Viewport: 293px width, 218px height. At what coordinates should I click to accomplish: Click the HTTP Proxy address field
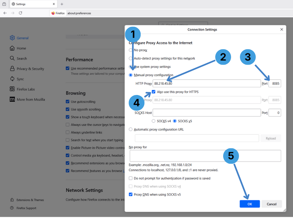[x=207, y=84]
